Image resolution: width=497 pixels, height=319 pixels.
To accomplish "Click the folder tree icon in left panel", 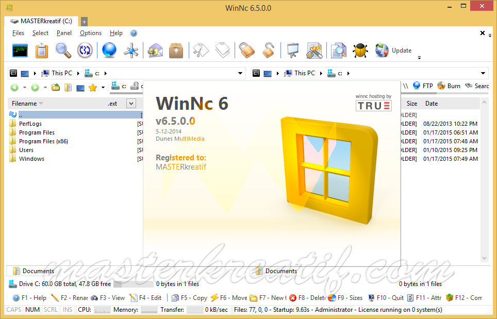I will tap(68, 87).
